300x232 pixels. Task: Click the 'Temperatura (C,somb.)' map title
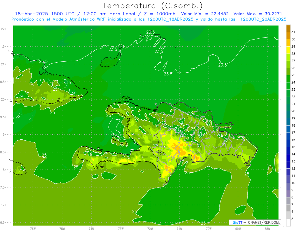pyautogui.click(x=152, y=6)
